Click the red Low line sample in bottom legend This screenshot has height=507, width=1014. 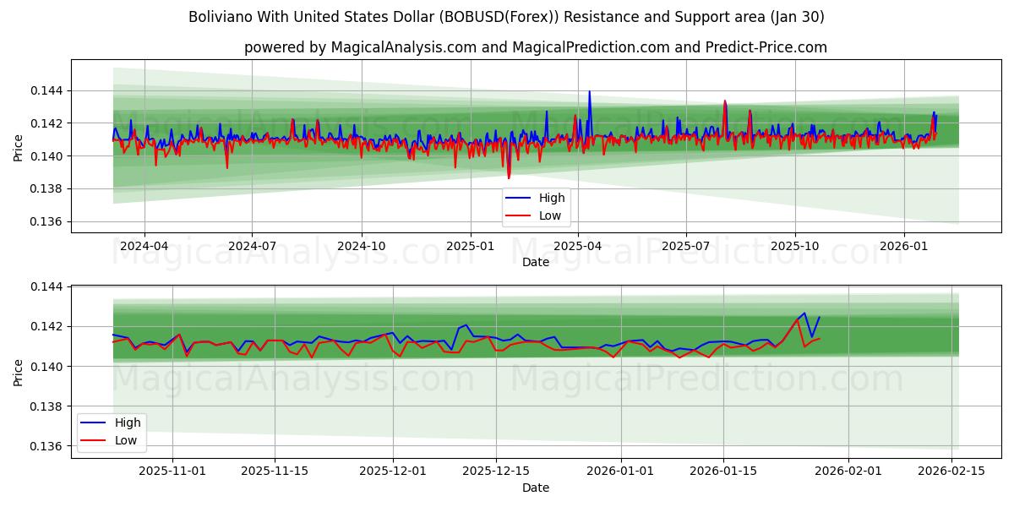pyautogui.click(x=95, y=439)
